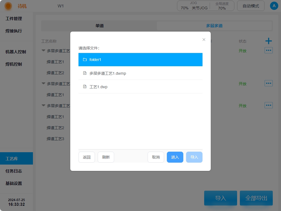Toggle the 自动模式 mode button
The image size is (281, 211).
click(x=251, y=6)
